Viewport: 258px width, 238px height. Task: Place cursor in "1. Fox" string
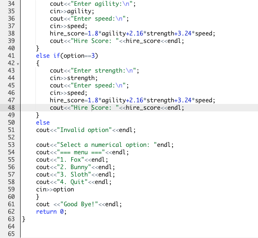click(71, 160)
